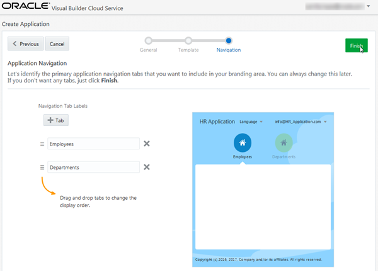
Task: Click the copyright text in preview
Action: pos(258,260)
